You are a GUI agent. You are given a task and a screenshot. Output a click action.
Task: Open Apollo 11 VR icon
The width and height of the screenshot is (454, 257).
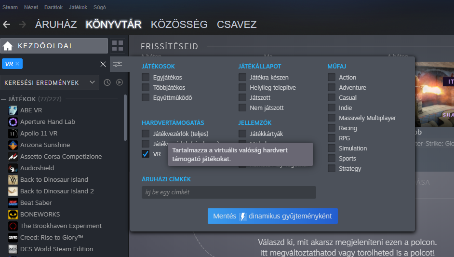pos(13,133)
